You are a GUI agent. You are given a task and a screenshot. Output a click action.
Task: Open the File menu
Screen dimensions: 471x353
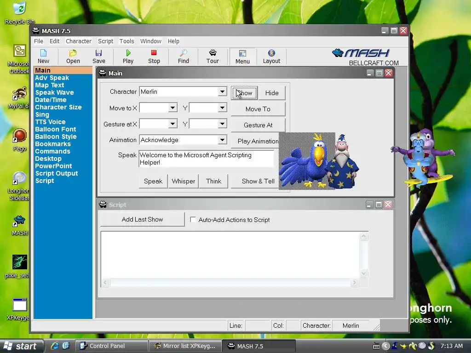[39, 41]
